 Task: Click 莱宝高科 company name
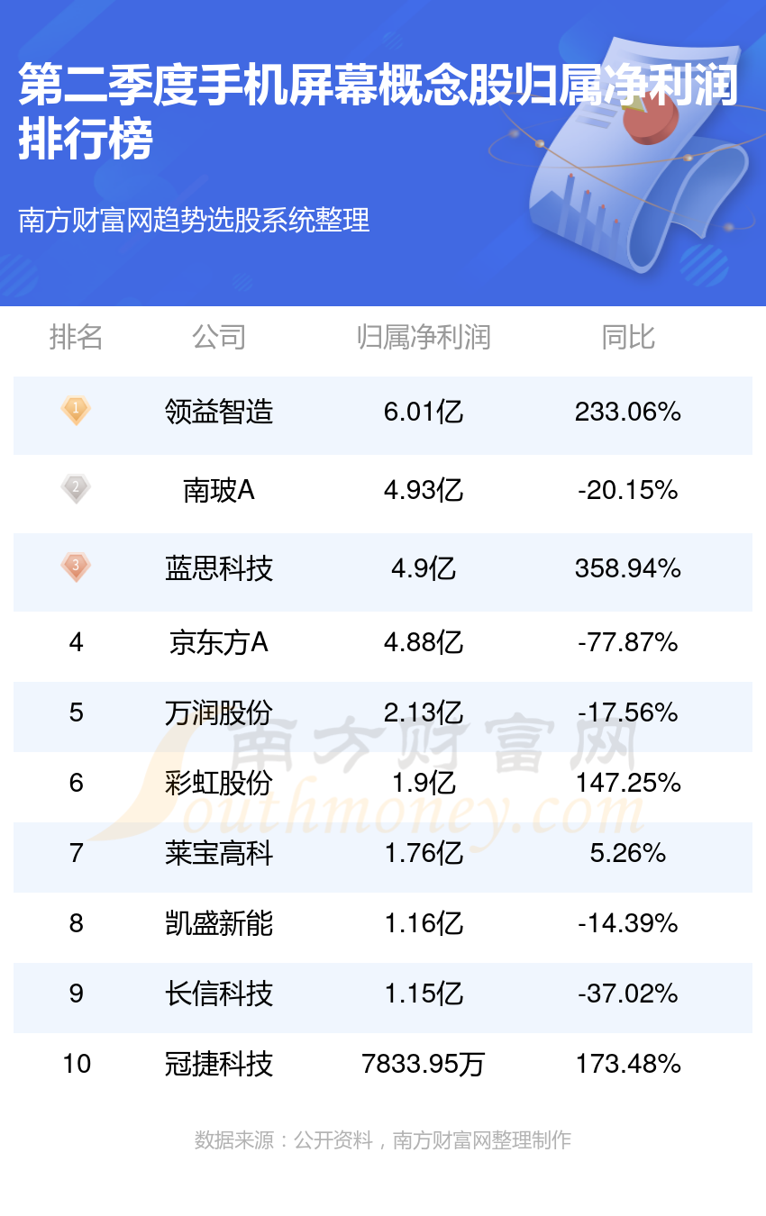click(219, 853)
